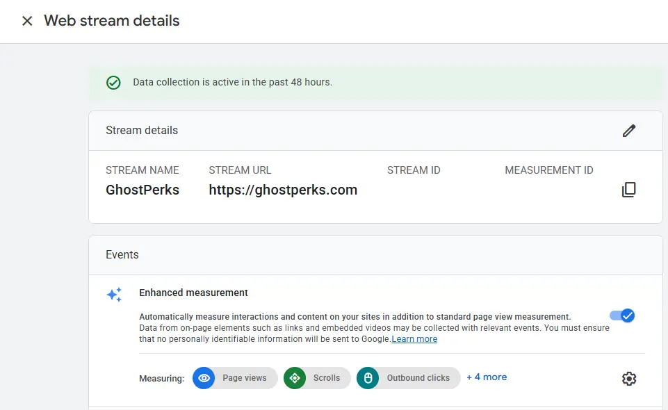Edit stream details with the pencil icon

coord(629,131)
